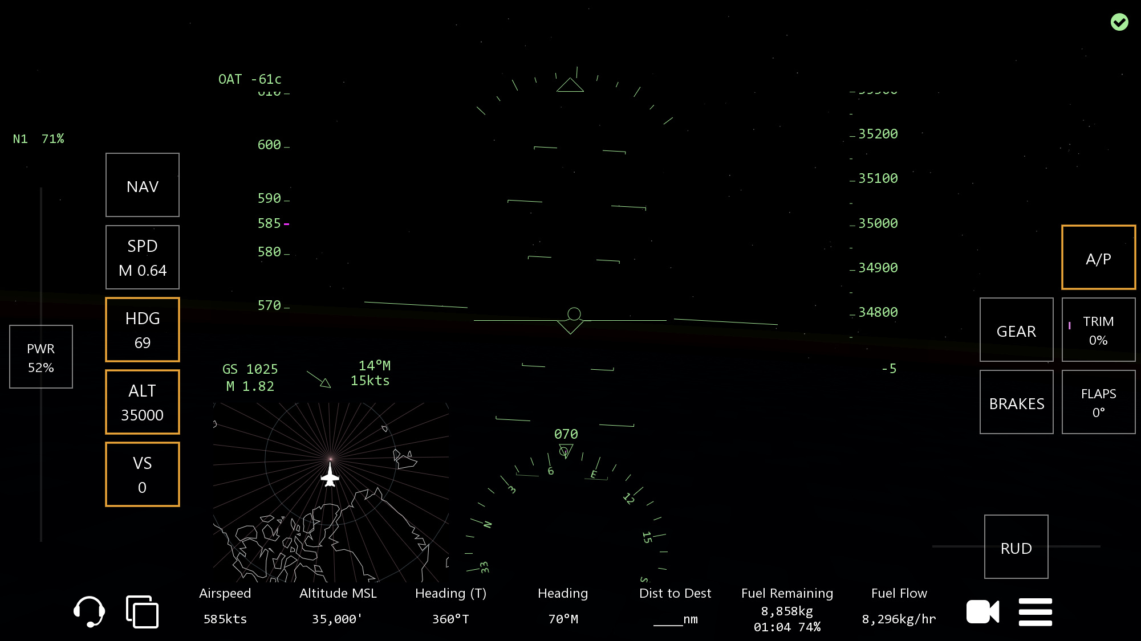Open the TRIM 0% adjustment control
1141x641 pixels.
1098,329
